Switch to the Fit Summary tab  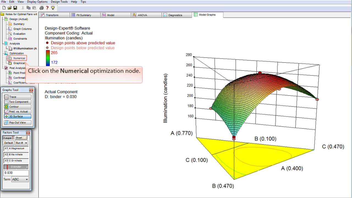coord(85,15)
